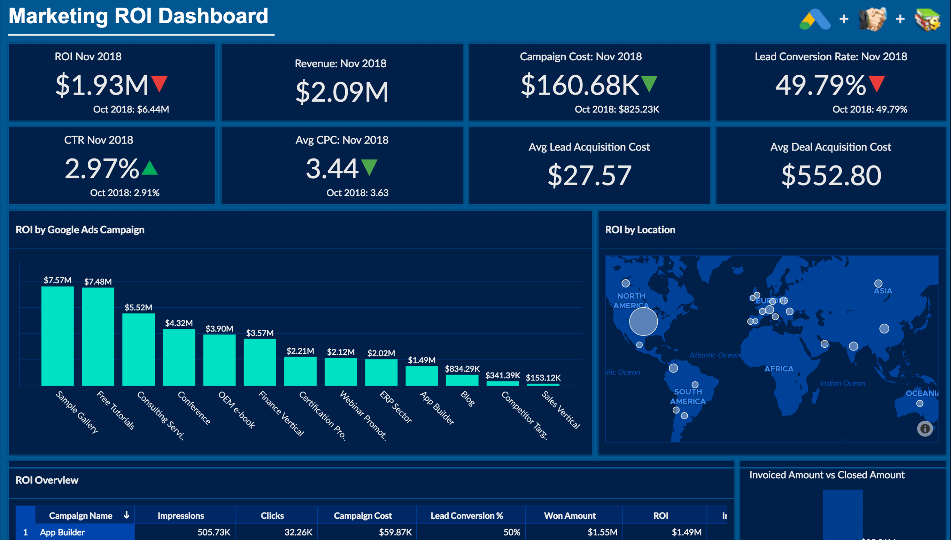This screenshot has width=951, height=540.
Task: Click the map info icon
Action: tap(925, 429)
